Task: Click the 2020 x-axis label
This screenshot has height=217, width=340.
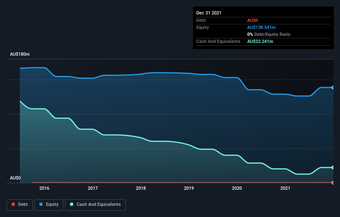Action: [237, 189]
